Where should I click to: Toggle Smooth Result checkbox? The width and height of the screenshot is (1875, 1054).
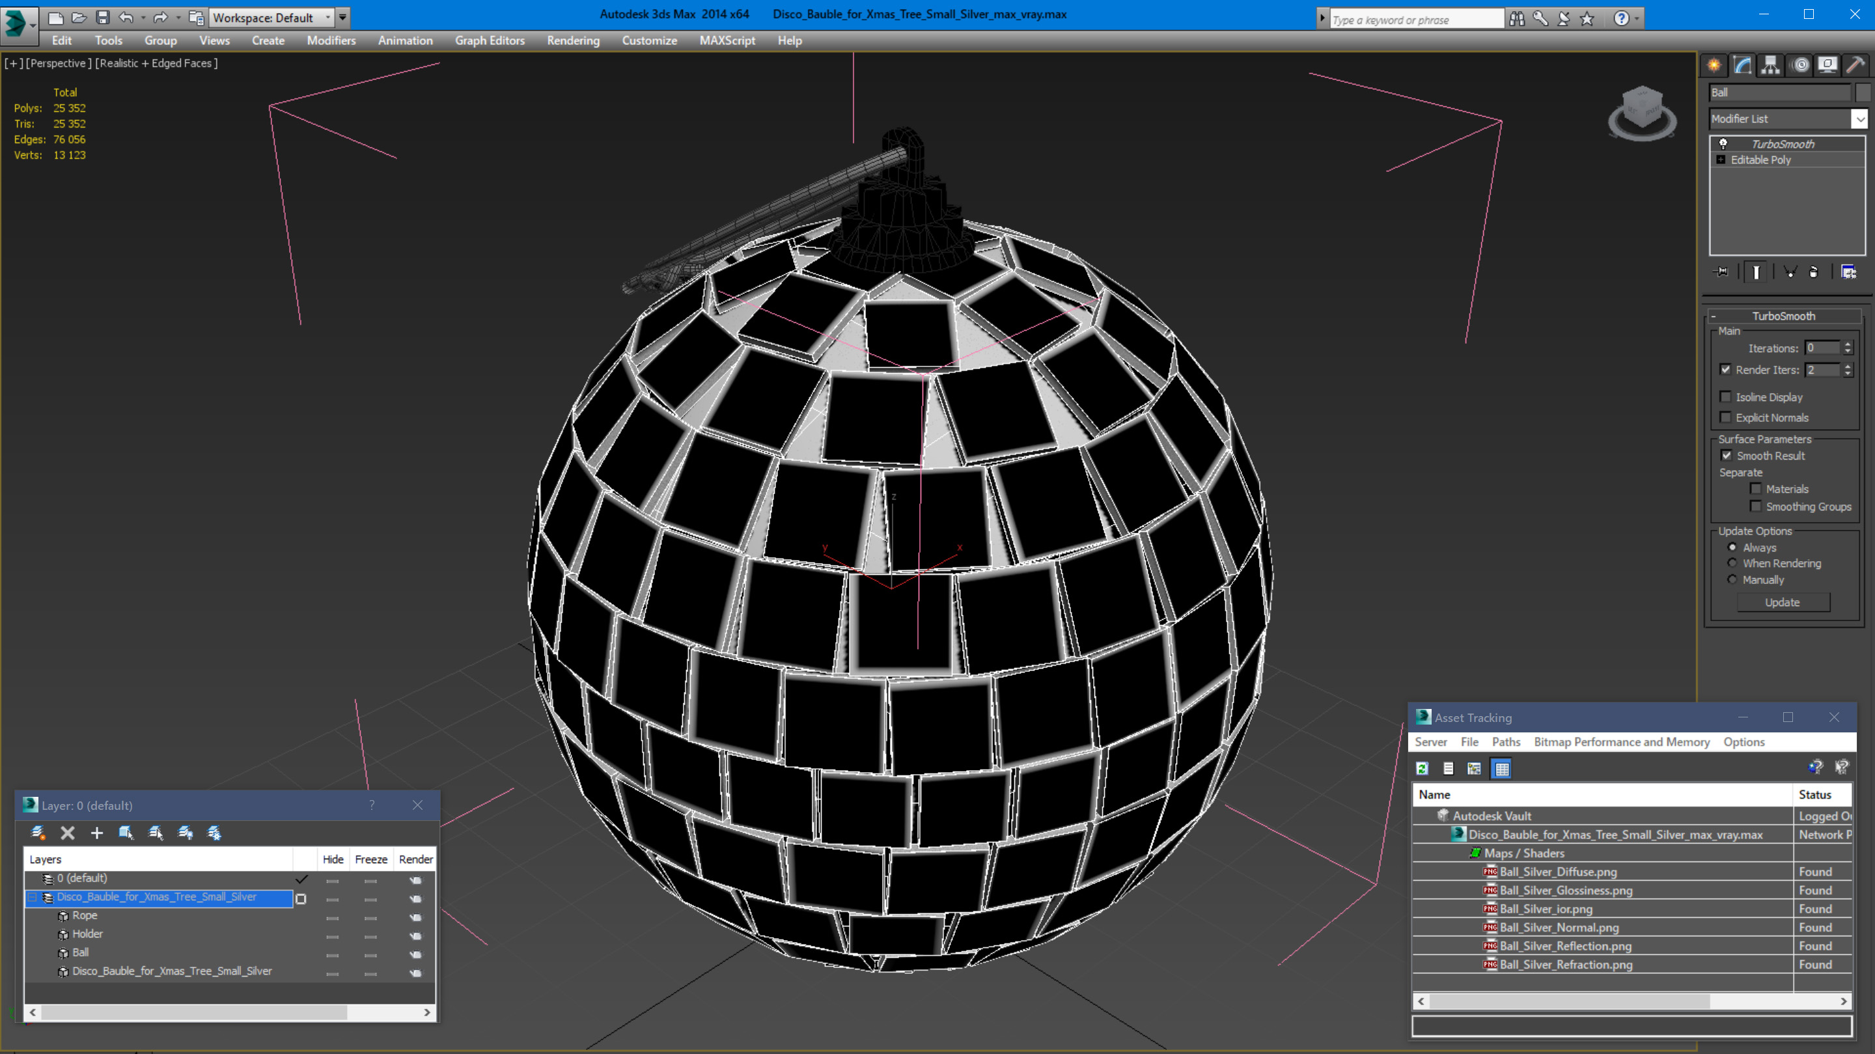click(x=1727, y=456)
